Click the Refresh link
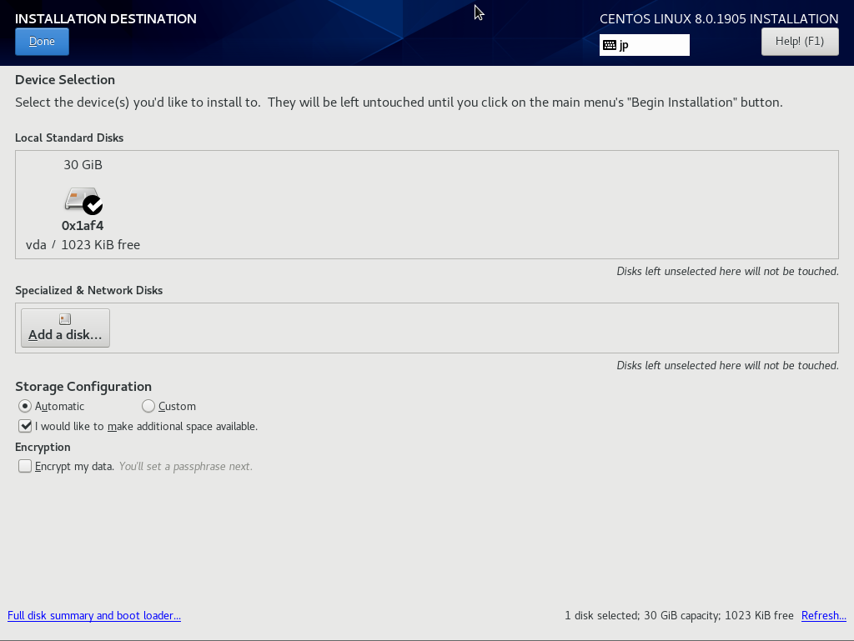 [x=823, y=615]
